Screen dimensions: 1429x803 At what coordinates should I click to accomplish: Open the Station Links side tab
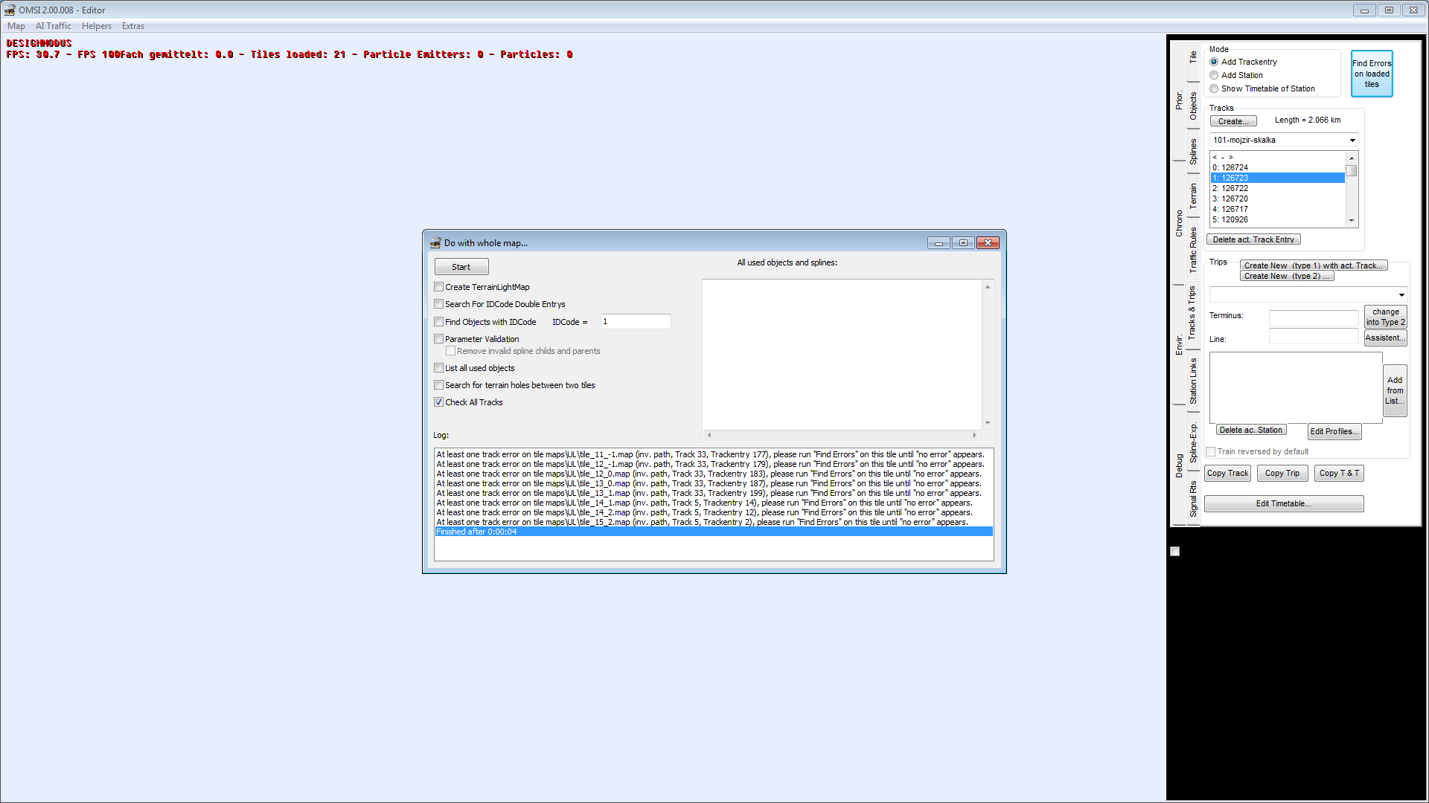pos(1193,381)
